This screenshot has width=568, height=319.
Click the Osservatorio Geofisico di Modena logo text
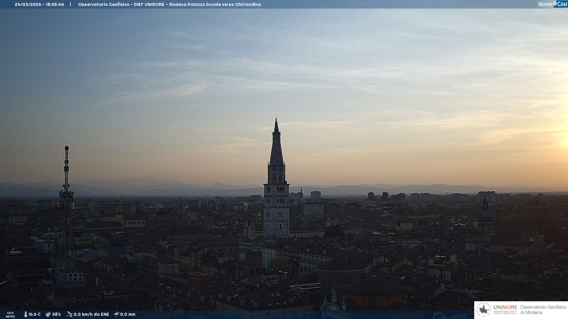pyautogui.click(x=543, y=310)
